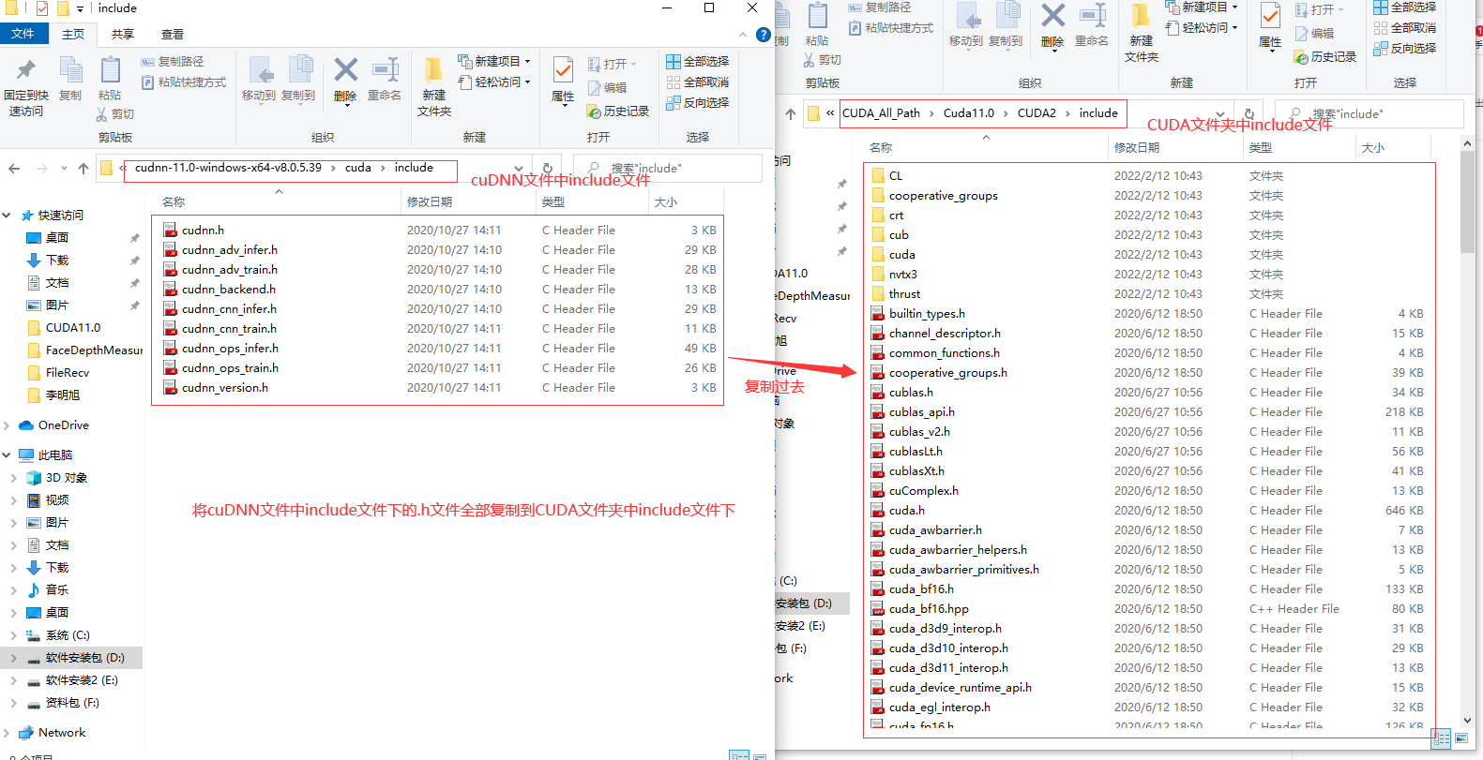
Task: Switch to Home (主页) tab in left window
Action: tap(73, 34)
